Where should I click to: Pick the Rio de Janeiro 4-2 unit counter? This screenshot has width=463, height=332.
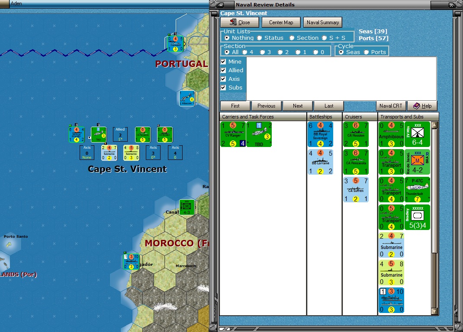[x=417, y=162]
